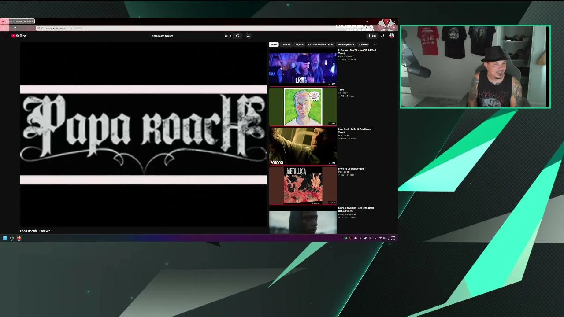Viewport: 564px width, 317px height.
Task: Open 'Bleeding Me (Remastered)' title link
Action: click(x=351, y=169)
